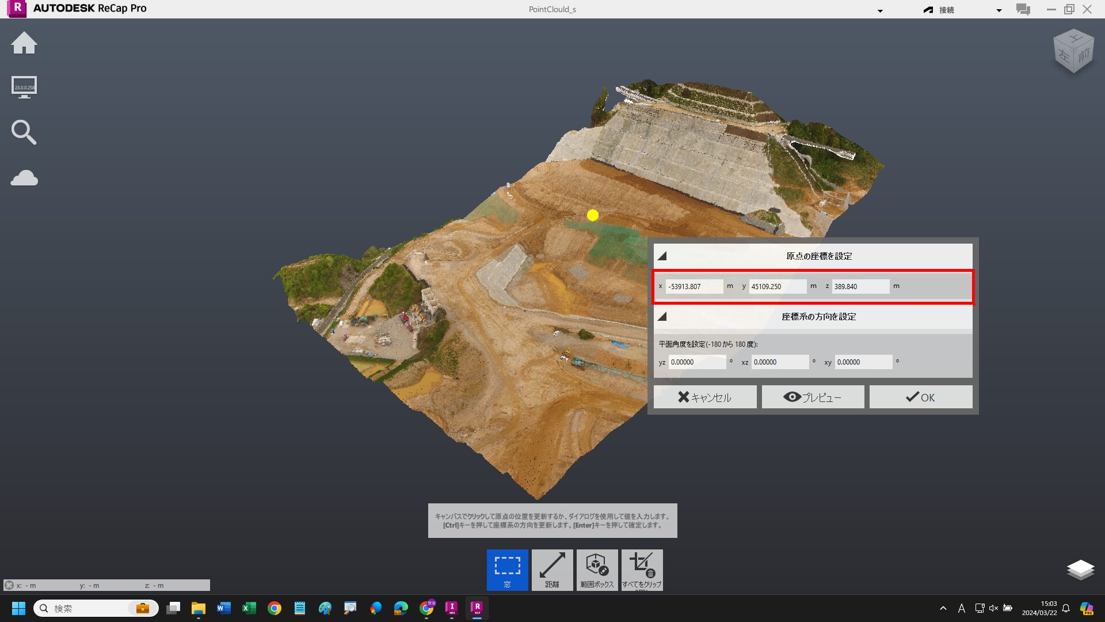Toggle the speaker mute in system tray
Viewport: 1105px width, 622px height.
point(993,608)
